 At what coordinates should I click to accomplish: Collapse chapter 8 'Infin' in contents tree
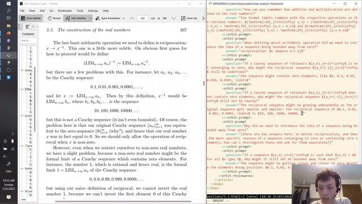[x=23, y=169]
